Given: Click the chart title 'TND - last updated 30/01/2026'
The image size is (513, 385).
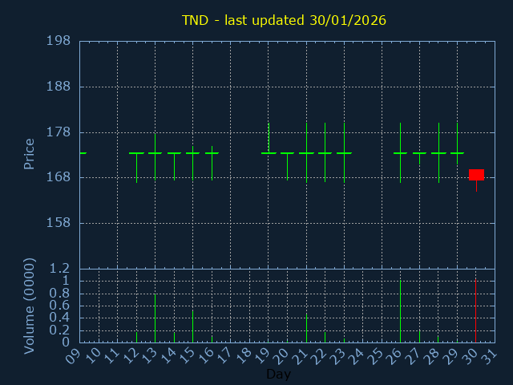Looking at the screenshot, I should [x=284, y=20].
